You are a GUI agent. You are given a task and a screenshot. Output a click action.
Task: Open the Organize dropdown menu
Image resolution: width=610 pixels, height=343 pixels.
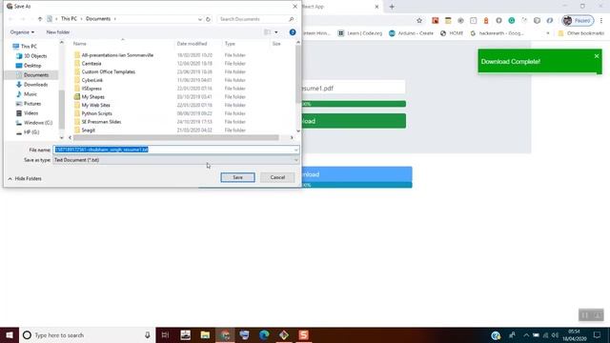[22, 32]
